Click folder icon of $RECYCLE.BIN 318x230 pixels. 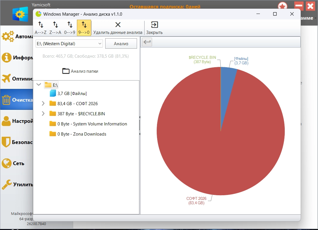[x=53, y=114]
